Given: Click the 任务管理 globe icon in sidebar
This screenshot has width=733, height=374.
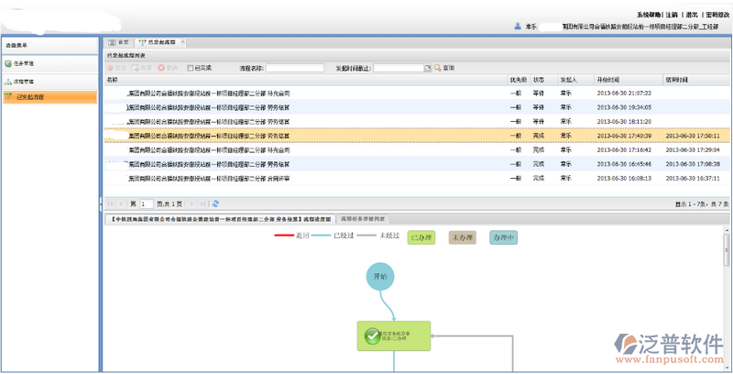Looking at the screenshot, I should click(9, 63).
